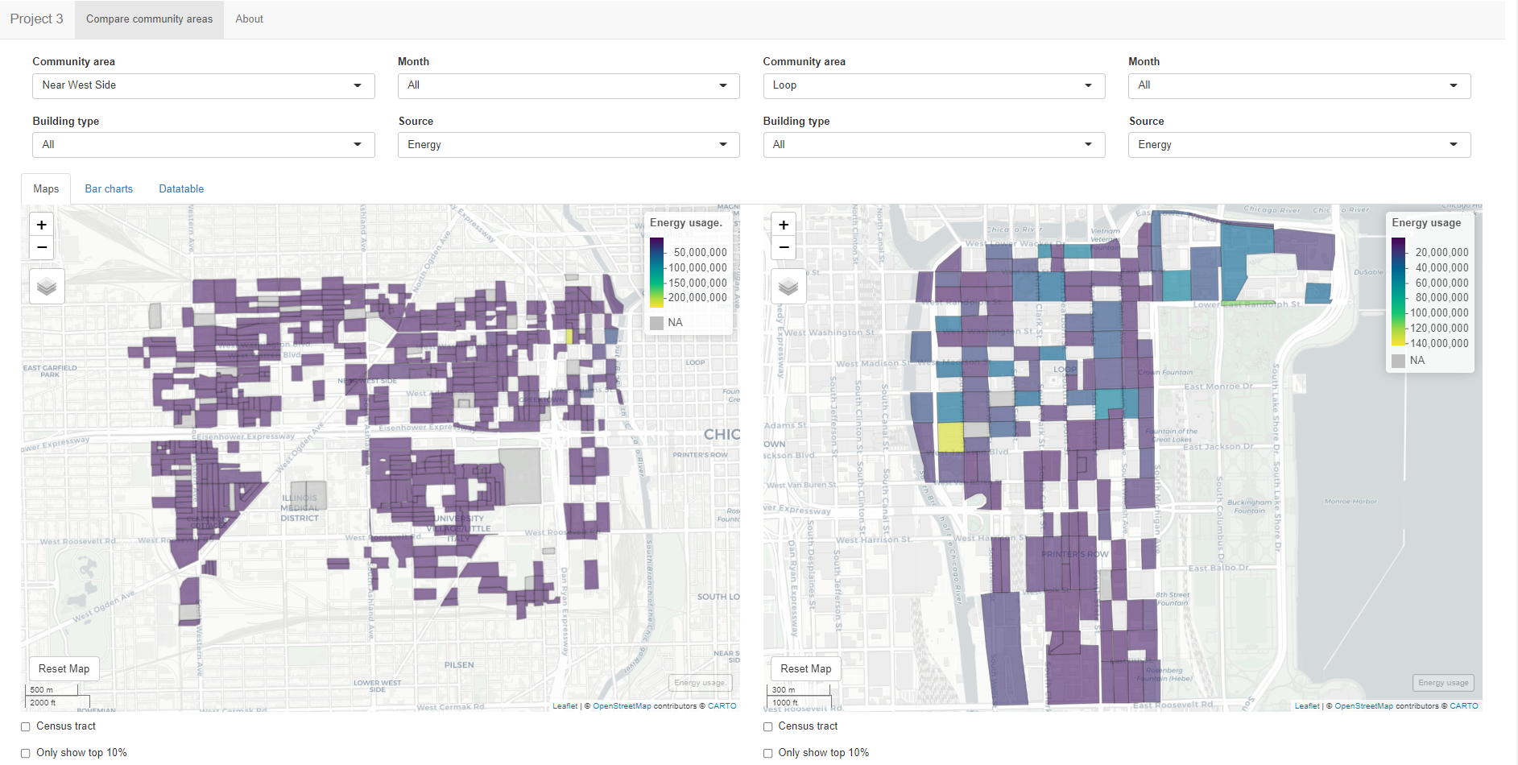Click the gray NA swatch in the Loop legend

click(x=1399, y=361)
